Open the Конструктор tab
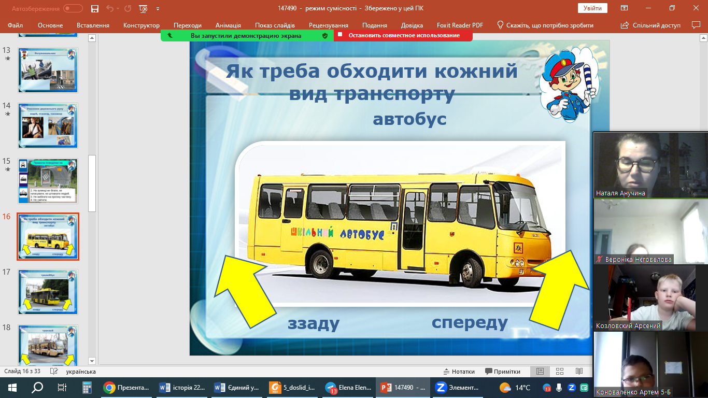 pos(141,25)
